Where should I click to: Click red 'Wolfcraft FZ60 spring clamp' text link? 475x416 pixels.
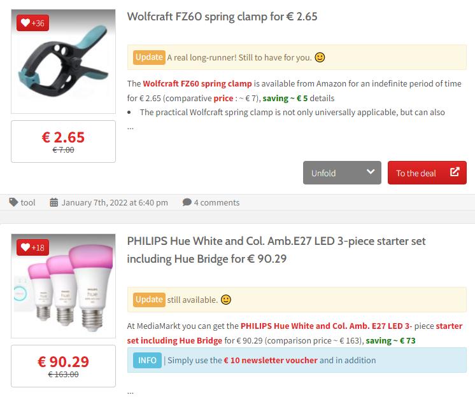point(197,83)
